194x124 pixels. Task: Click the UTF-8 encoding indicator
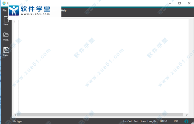pos(163,121)
